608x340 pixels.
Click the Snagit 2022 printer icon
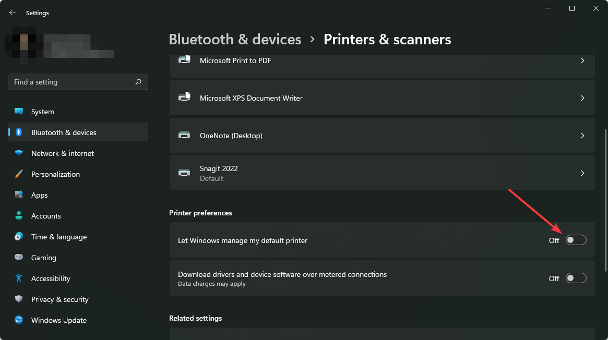[184, 173]
